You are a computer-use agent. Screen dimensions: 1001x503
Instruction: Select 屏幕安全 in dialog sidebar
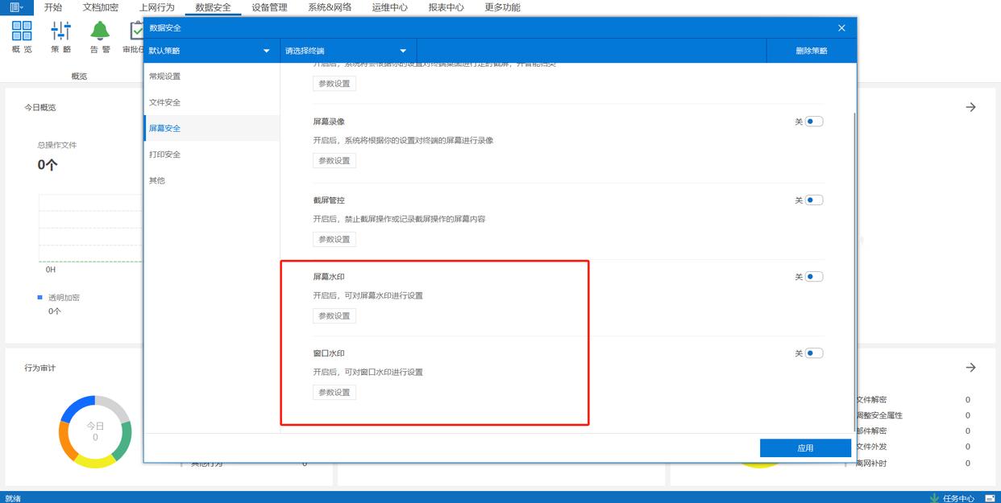(212, 128)
